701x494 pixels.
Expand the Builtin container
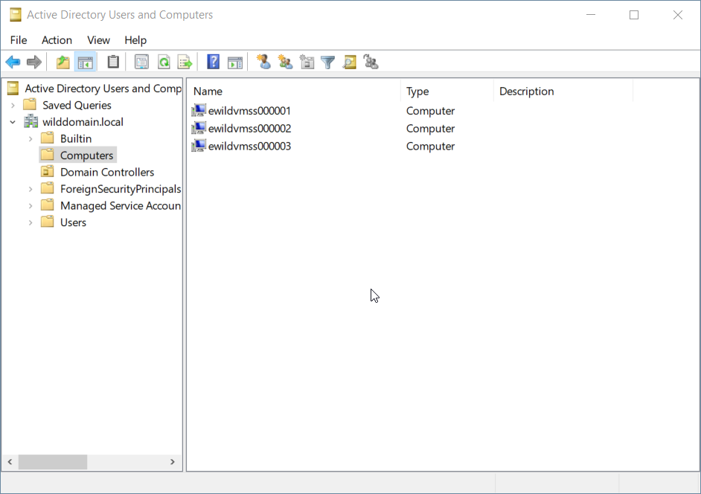pyautogui.click(x=31, y=139)
